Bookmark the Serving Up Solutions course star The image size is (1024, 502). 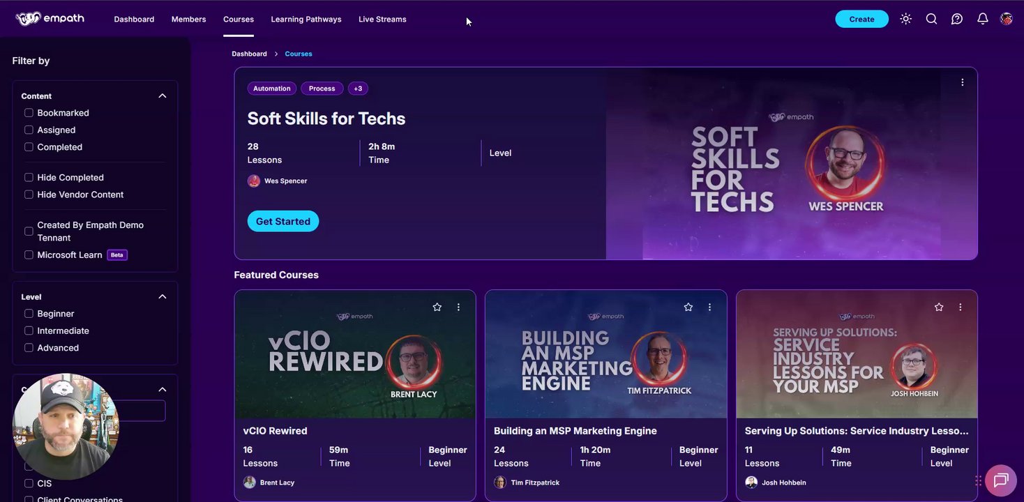[939, 307]
